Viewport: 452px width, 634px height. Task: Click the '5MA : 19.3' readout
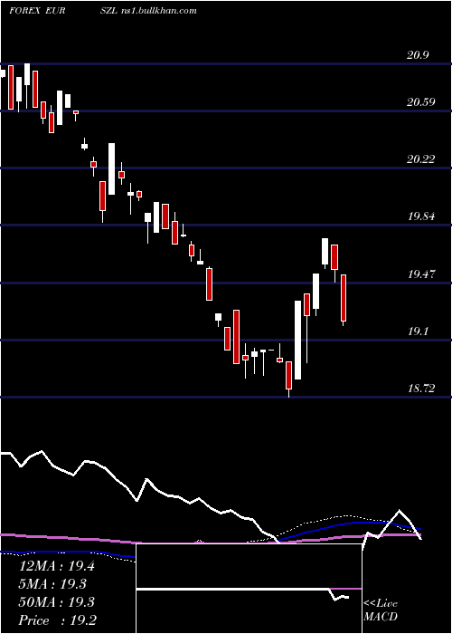[x=53, y=584]
